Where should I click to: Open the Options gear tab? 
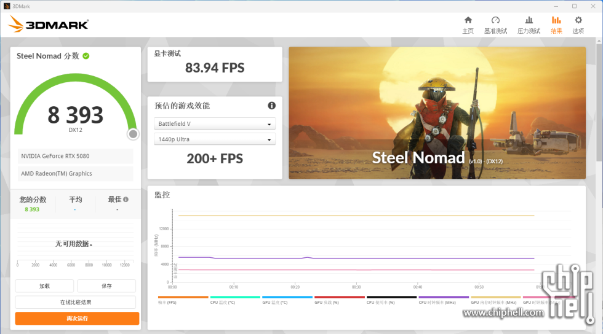[578, 25]
